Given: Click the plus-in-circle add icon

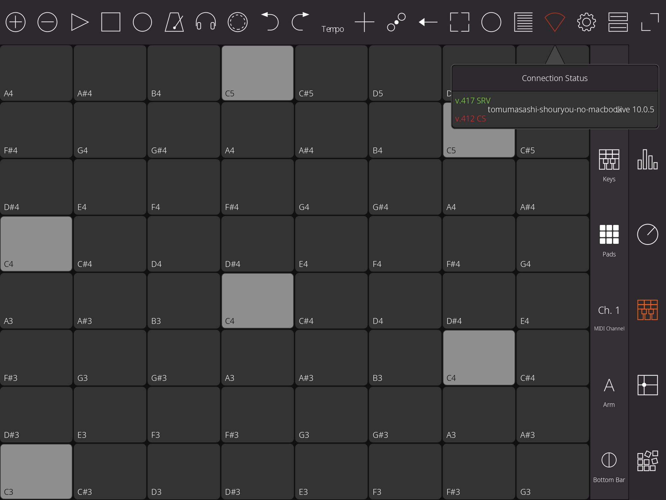Looking at the screenshot, I should point(16,22).
